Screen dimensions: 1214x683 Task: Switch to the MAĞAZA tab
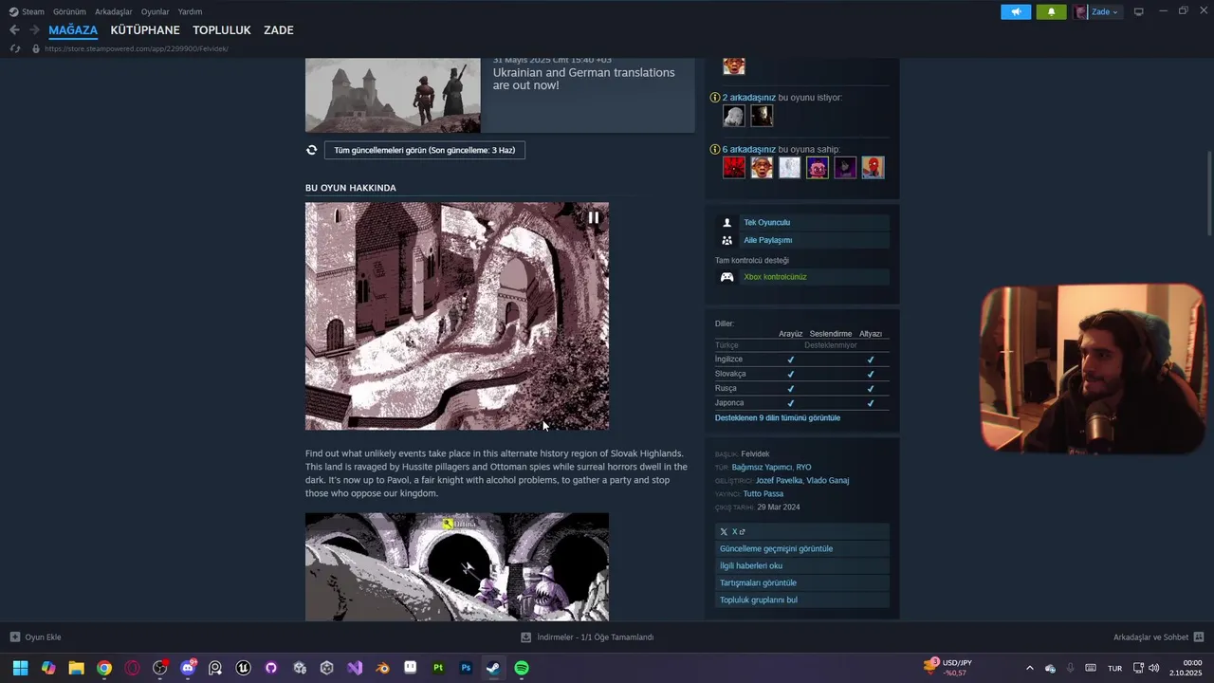73,30
